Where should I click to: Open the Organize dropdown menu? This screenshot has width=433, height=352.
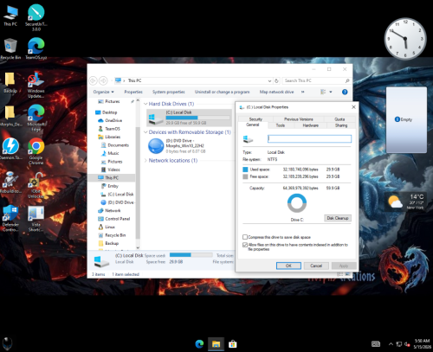coord(103,92)
